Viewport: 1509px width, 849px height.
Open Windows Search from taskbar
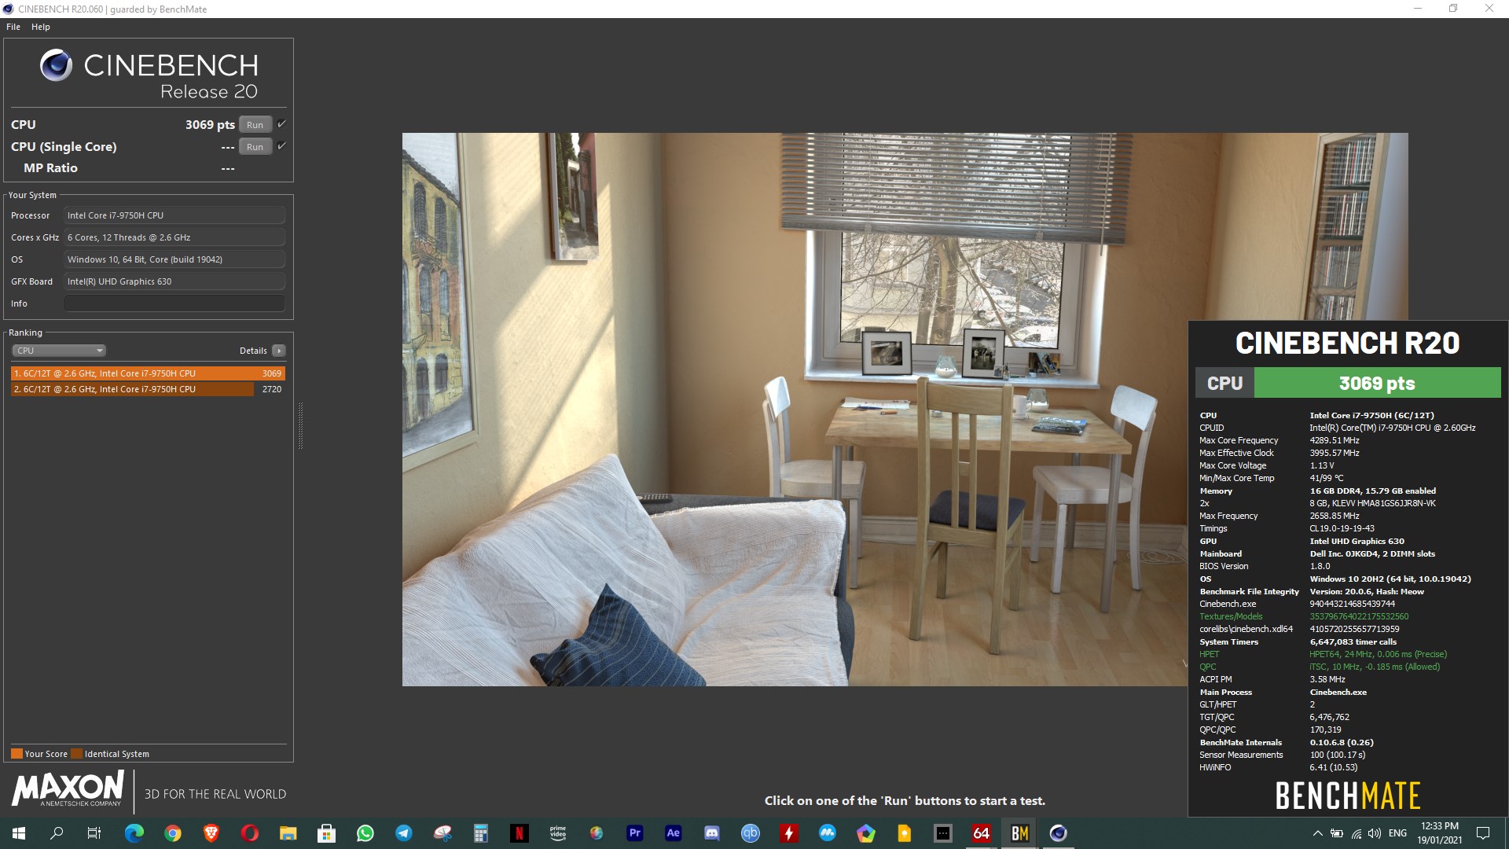[x=57, y=833]
